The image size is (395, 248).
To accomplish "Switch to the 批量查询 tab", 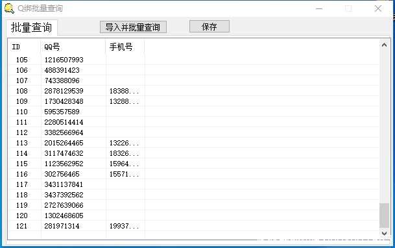I will tap(32, 27).
